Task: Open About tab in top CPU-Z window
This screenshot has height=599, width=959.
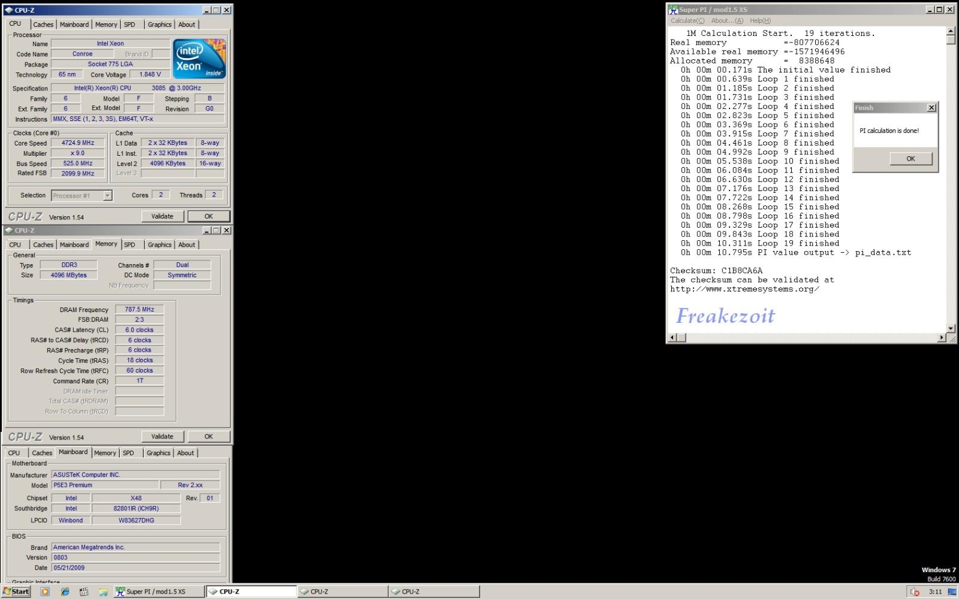Action: pyautogui.click(x=187, y=25)
